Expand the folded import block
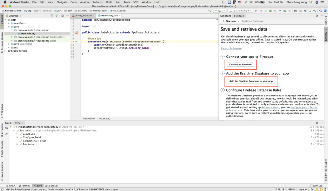This screenshot has width=328, height=191. [x=80, y=26]
